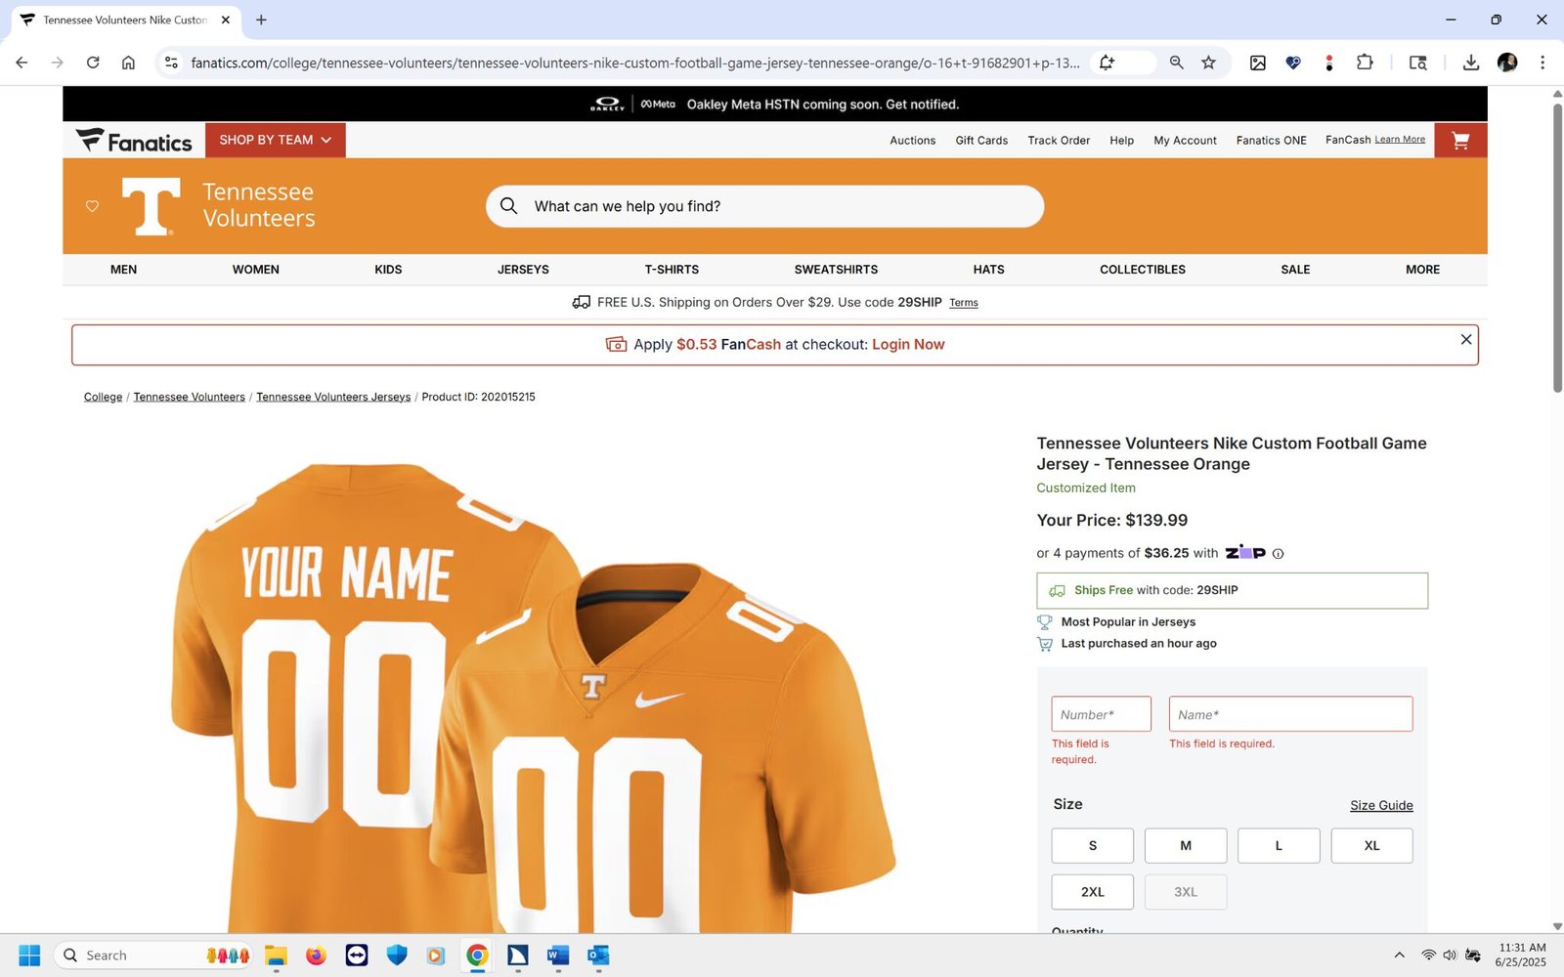1564x977 pixels.
Task: Click the site search box
Action: click(765, 206)
